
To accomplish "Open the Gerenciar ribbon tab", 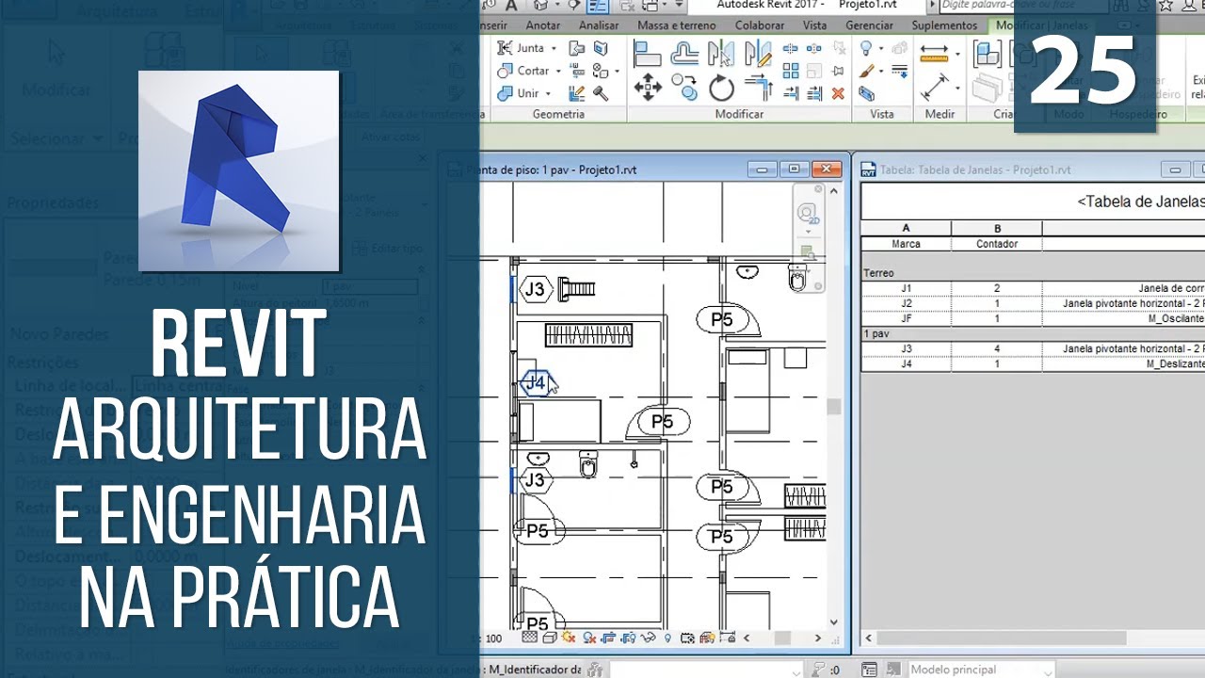I will pyautogui.click(x=869, y=25).
